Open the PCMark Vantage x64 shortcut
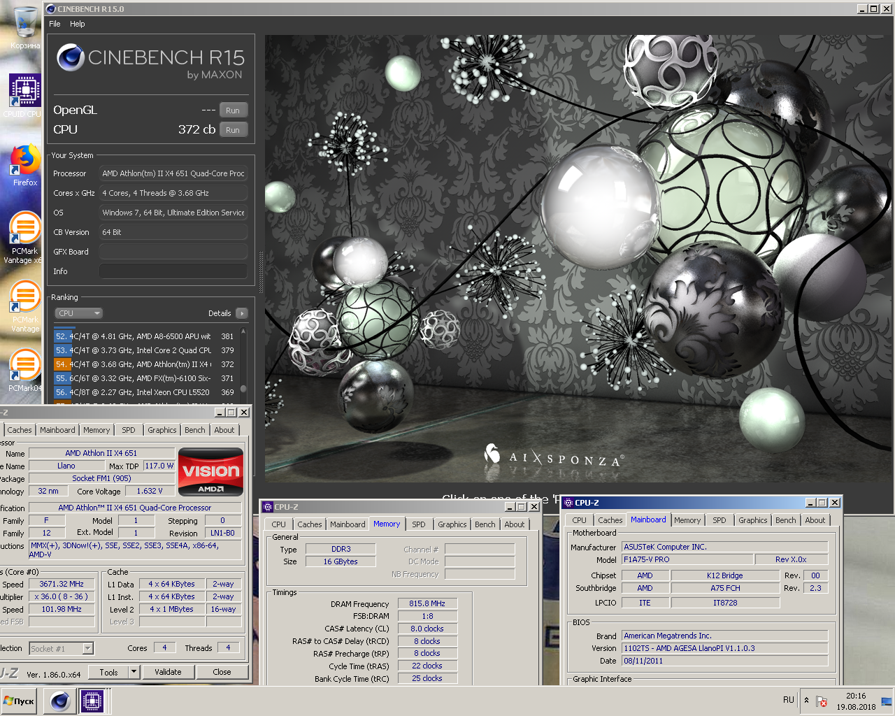The height and width of the screenshot is (716, 895). coord(25,238)
